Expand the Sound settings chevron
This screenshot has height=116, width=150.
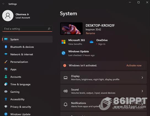142,91
